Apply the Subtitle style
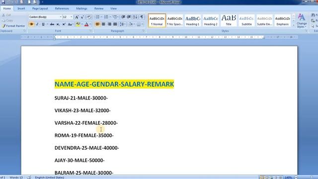Image resolution: width=318 pixels, height=179 pixels. tap(246, 20)
